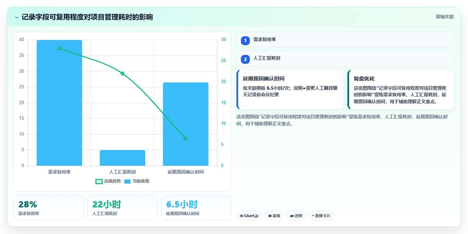Click the 22小时 人工汇报耗时 stat card
Viewport: 468px width, 234px height.
122,208
